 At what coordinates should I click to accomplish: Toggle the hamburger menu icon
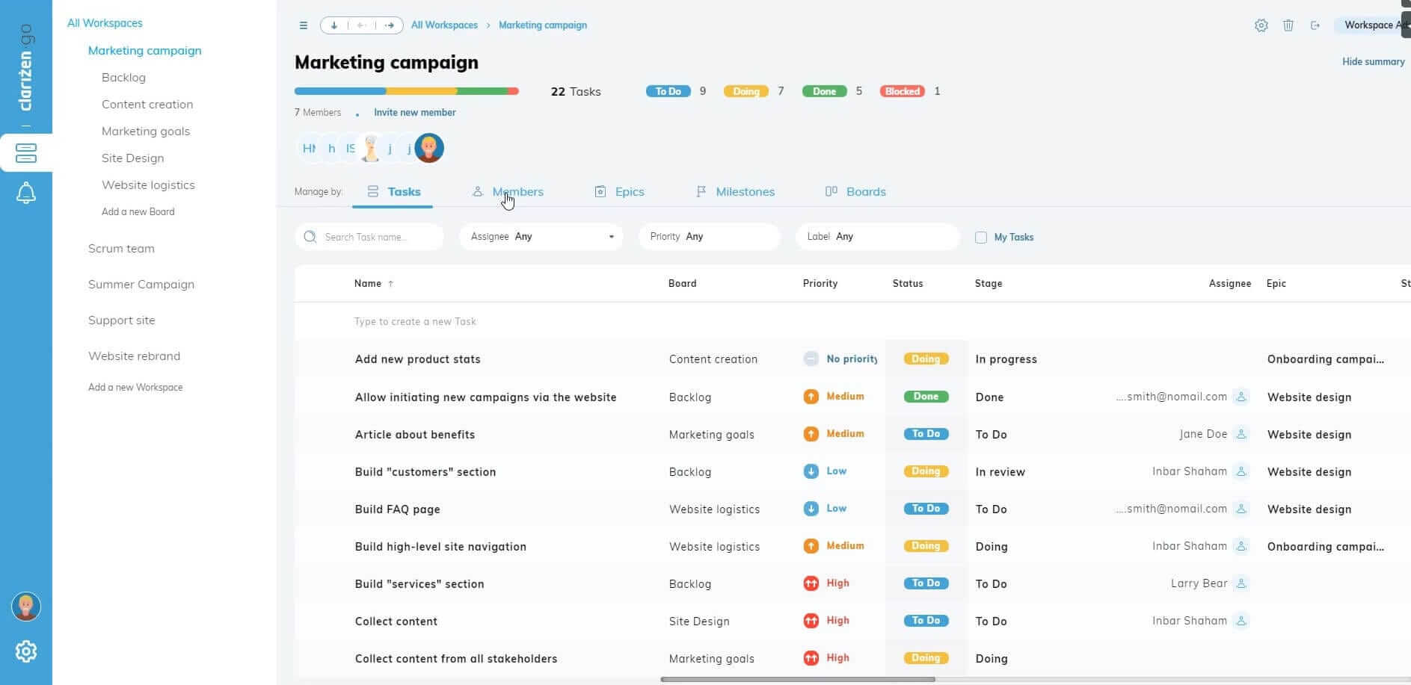303,25
